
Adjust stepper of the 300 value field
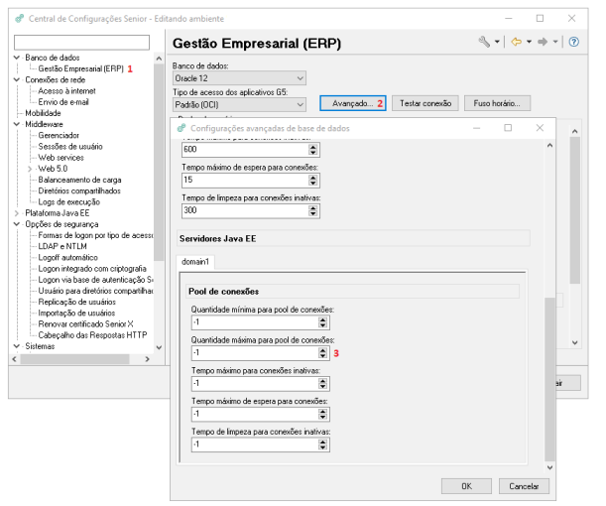coord(313,210)
